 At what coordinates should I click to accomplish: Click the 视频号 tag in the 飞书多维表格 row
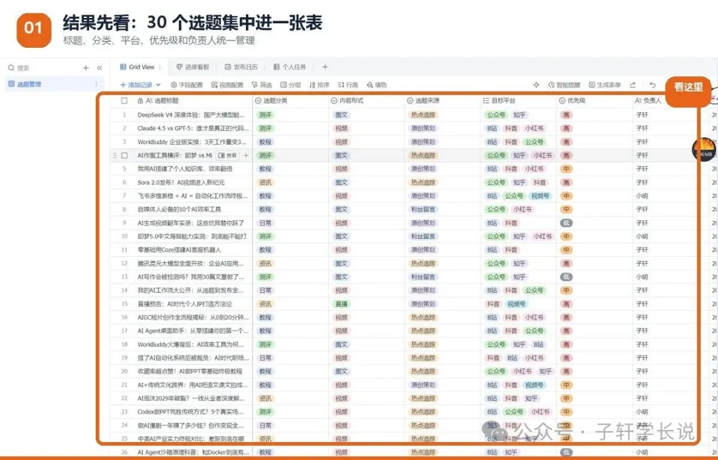click(540, 196)
